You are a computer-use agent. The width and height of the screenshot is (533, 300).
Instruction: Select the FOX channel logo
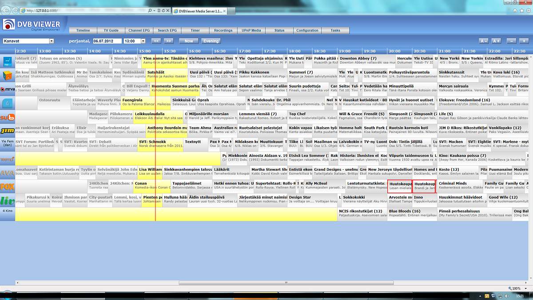(8, 186)
